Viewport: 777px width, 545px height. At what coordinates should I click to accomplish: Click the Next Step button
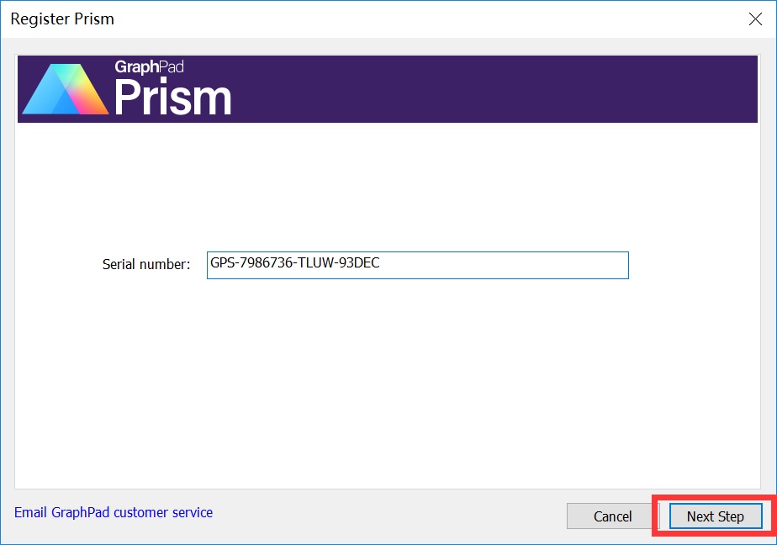click(x=715, y=516)
